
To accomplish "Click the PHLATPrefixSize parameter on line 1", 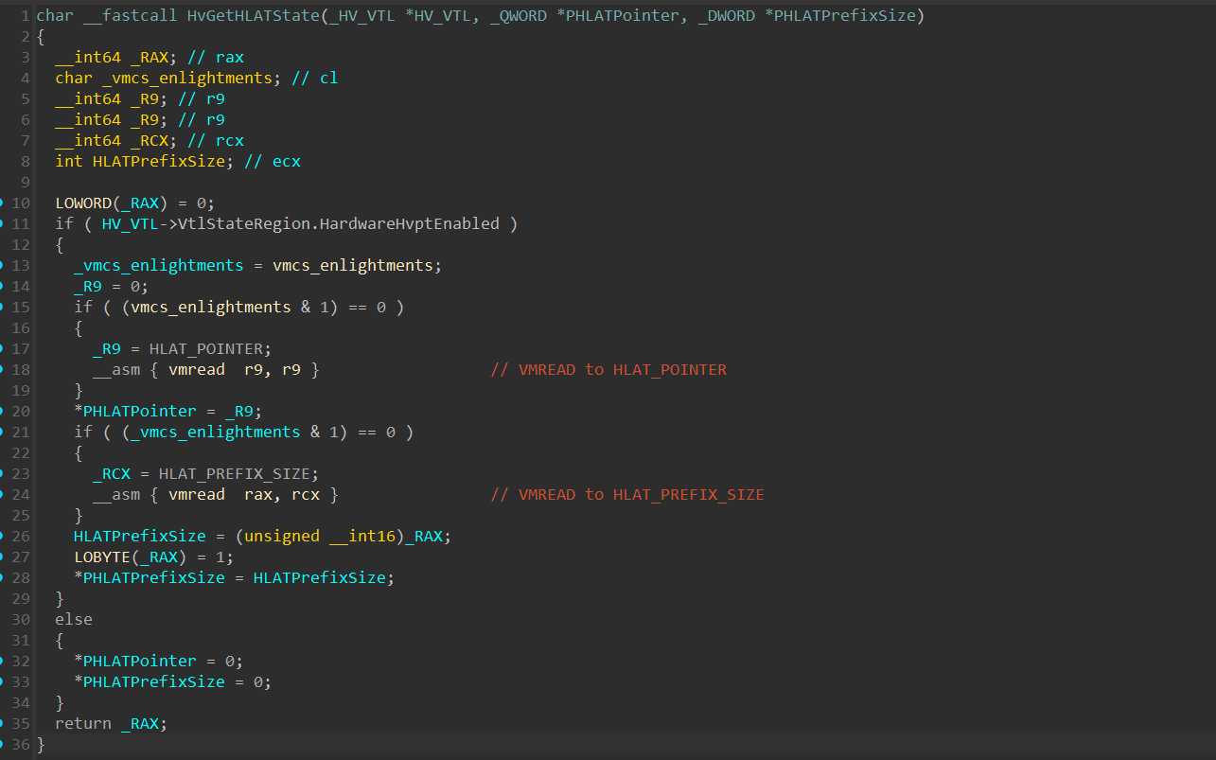I will 844,16.
